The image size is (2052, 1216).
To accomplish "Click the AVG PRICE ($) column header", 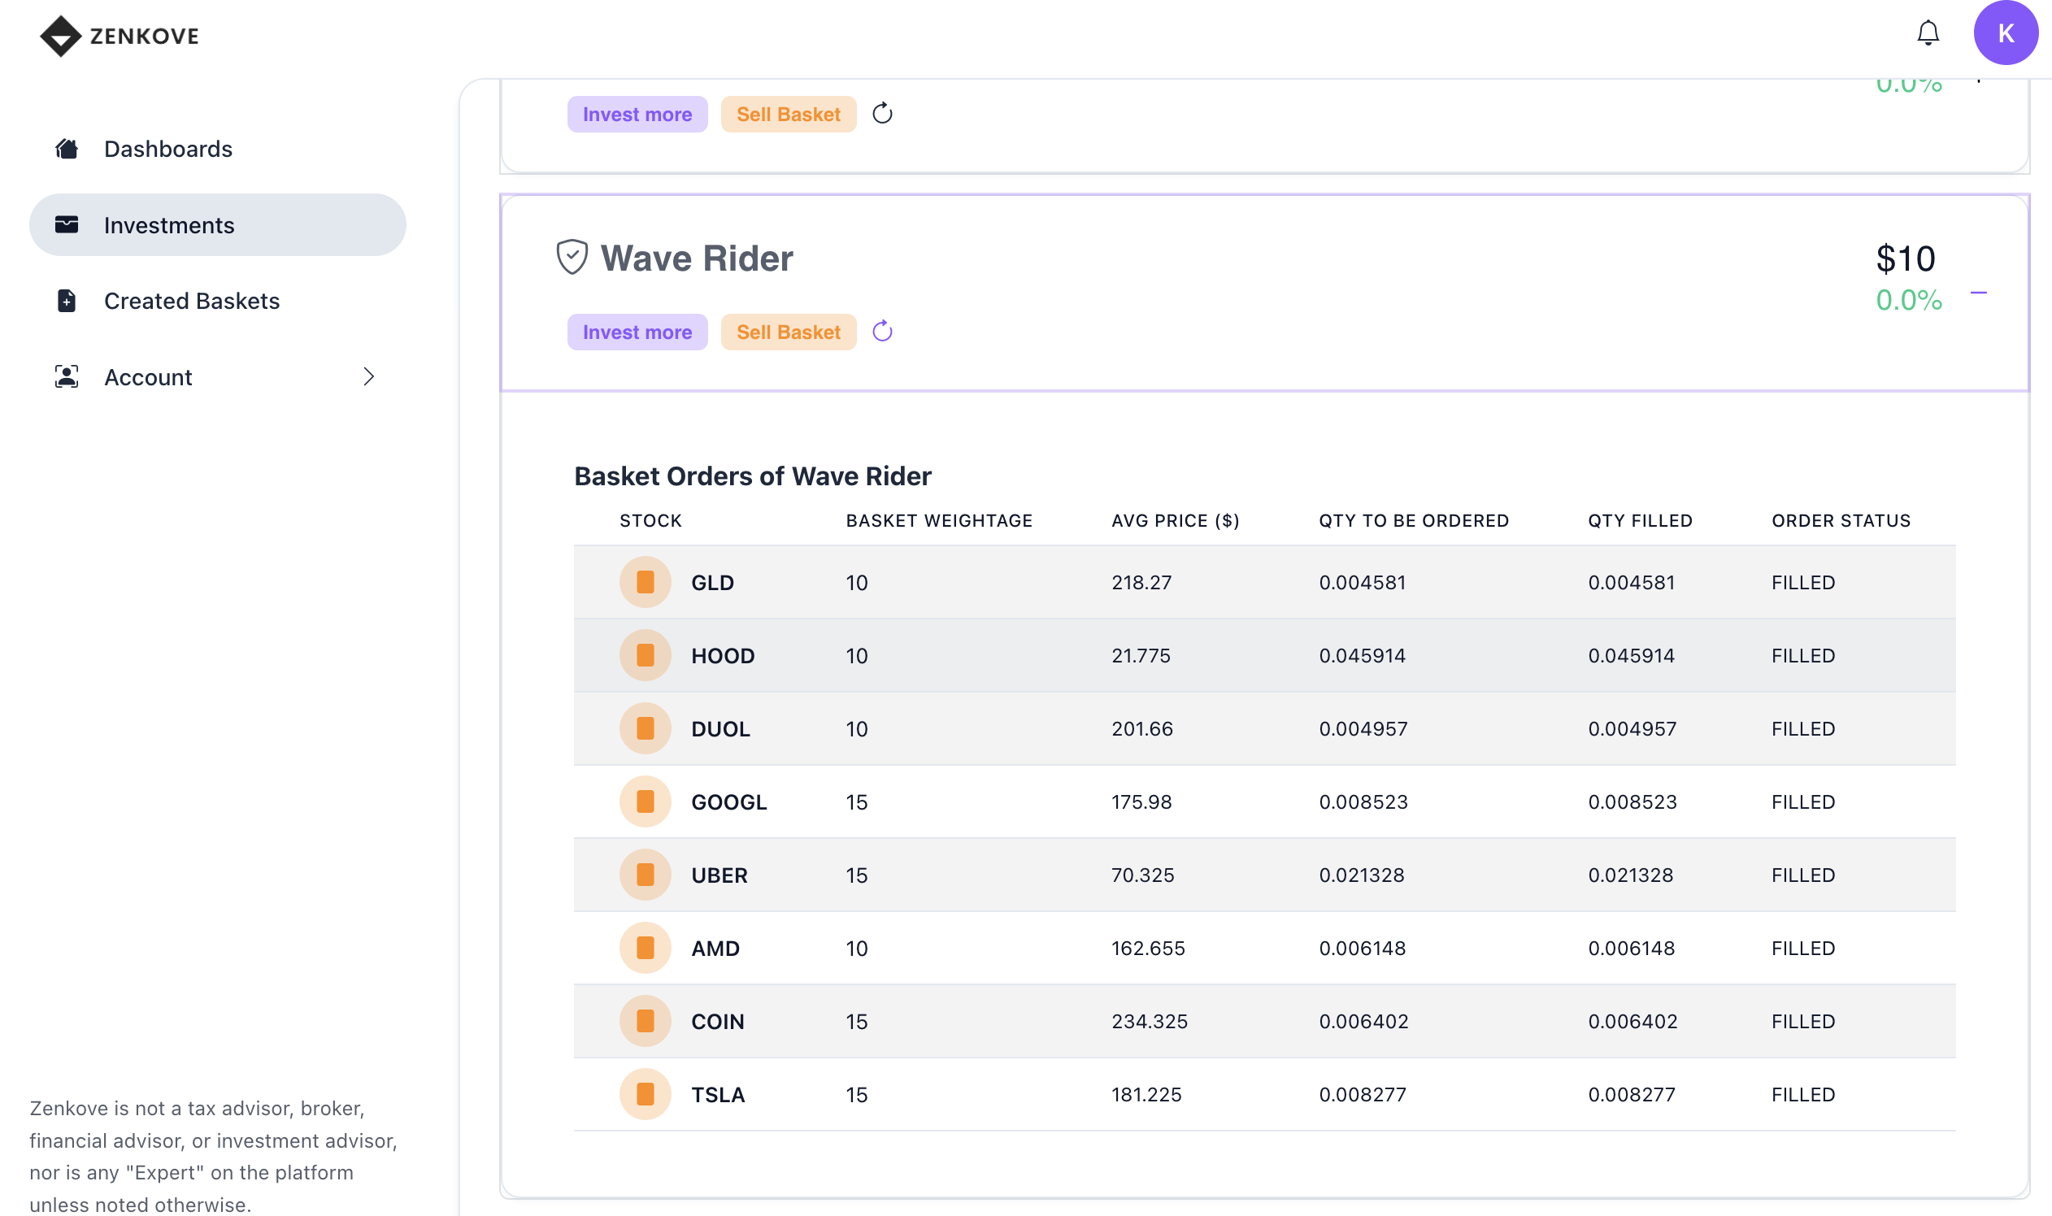I will (1175, 521).
